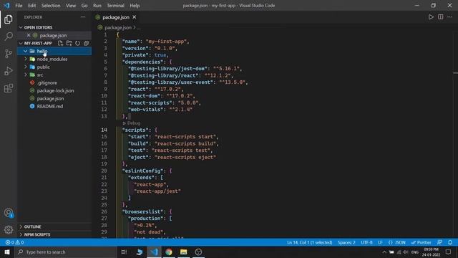This screenshot has width=458, height=258.
Task: Open the Source Control view
Action: pos(9,54)
